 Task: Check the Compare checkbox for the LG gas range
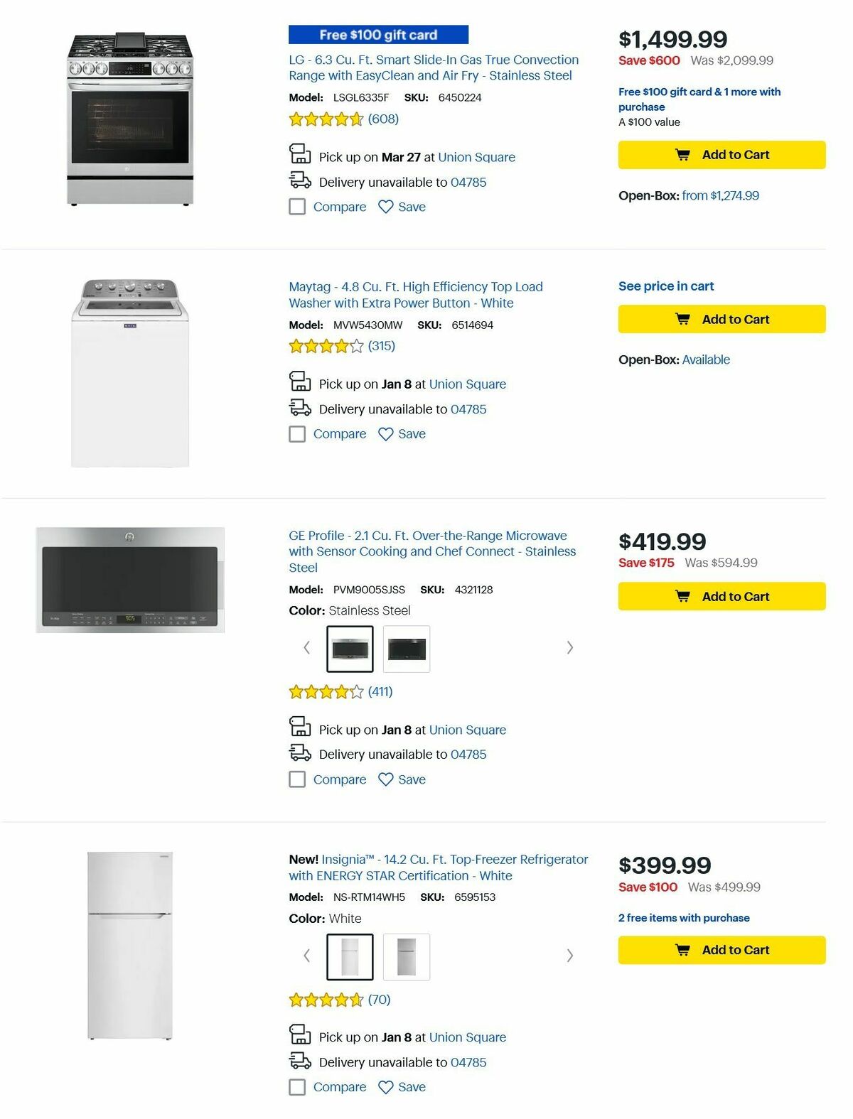point(297,207)
